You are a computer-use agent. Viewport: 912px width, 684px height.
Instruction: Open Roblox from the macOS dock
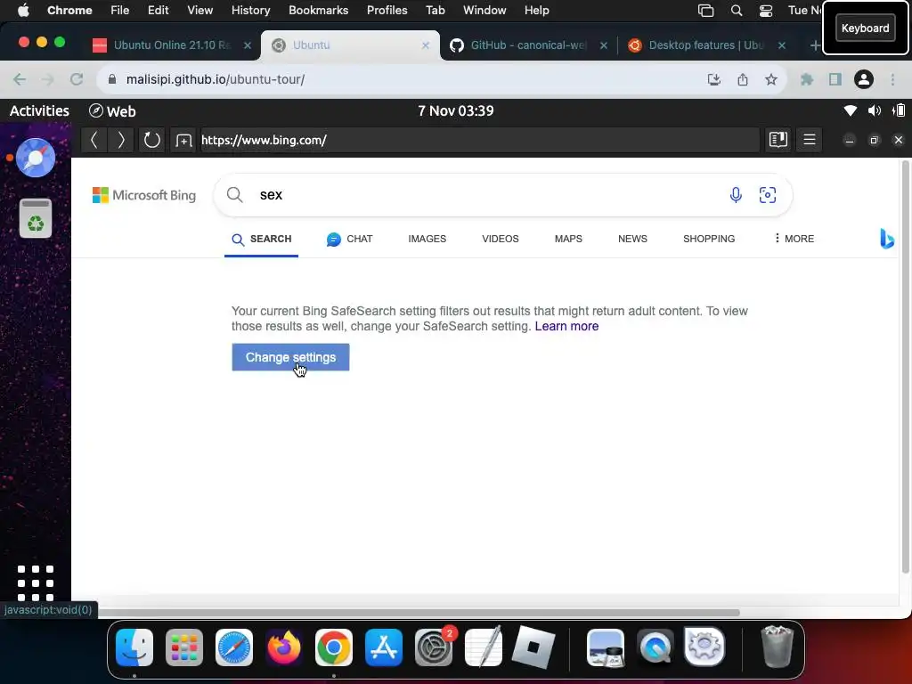533,647
